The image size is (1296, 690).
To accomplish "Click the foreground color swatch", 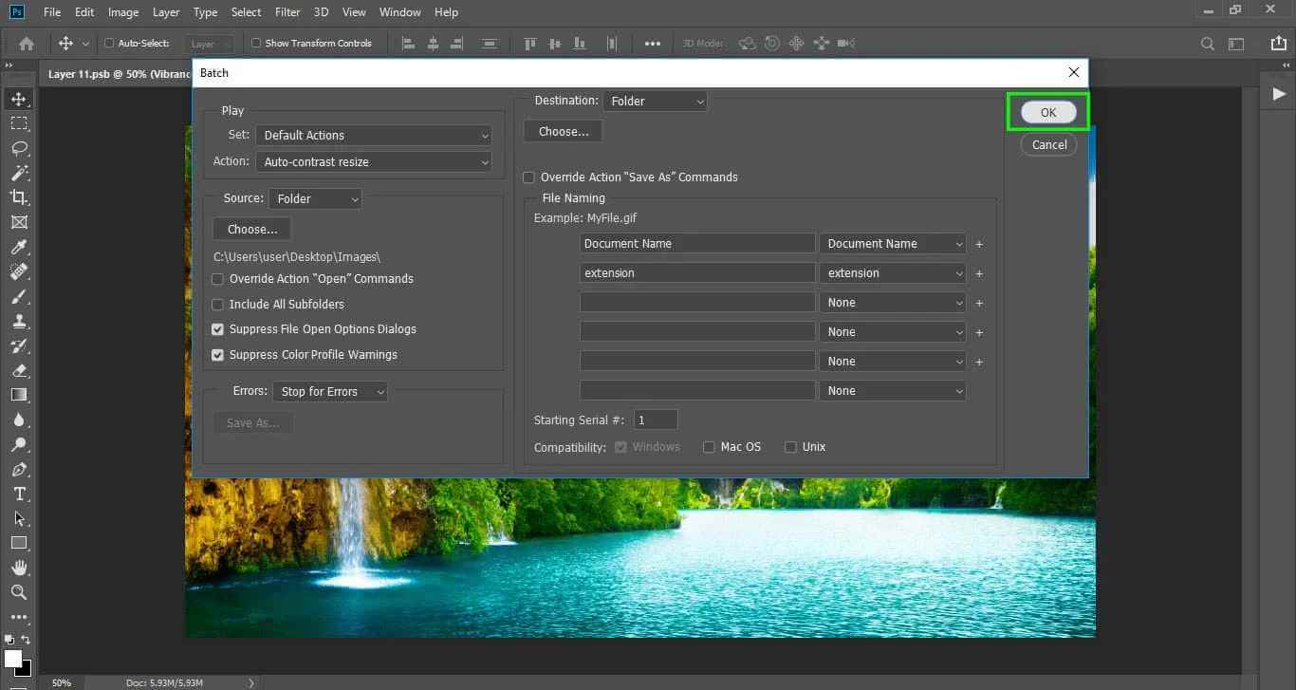I will click(x=14, y=657).
